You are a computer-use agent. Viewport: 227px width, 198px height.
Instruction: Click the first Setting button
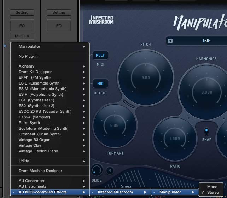coord(22,12)
